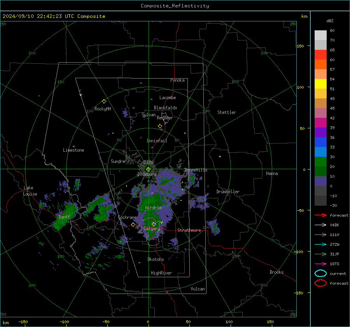Click the Didsbury label
The width and height of the screenshot is (350, 327).
[x=147, y=174]
